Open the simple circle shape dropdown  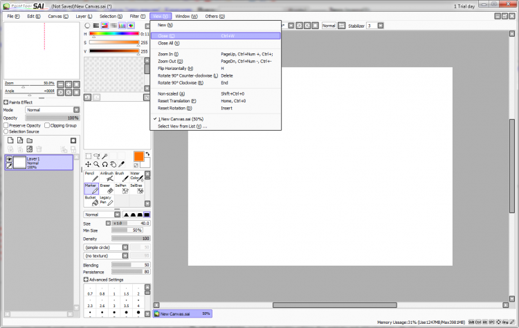[106, 247]
